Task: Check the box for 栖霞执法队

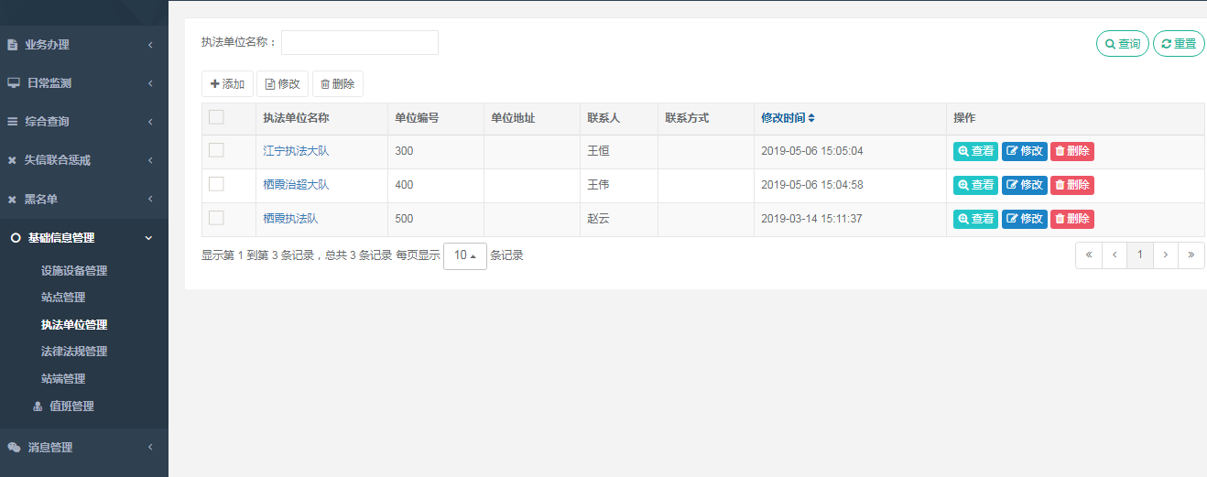Action: 216,218
